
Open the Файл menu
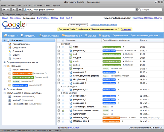tap(4, 5)
